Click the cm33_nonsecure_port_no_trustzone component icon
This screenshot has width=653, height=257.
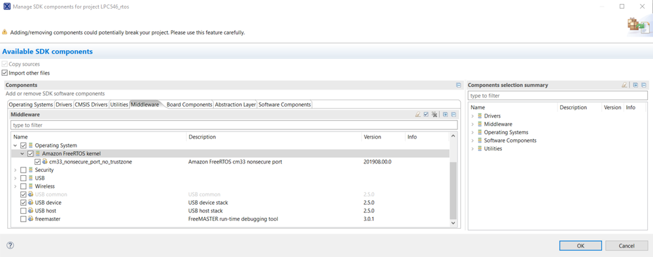coord(45,162)
